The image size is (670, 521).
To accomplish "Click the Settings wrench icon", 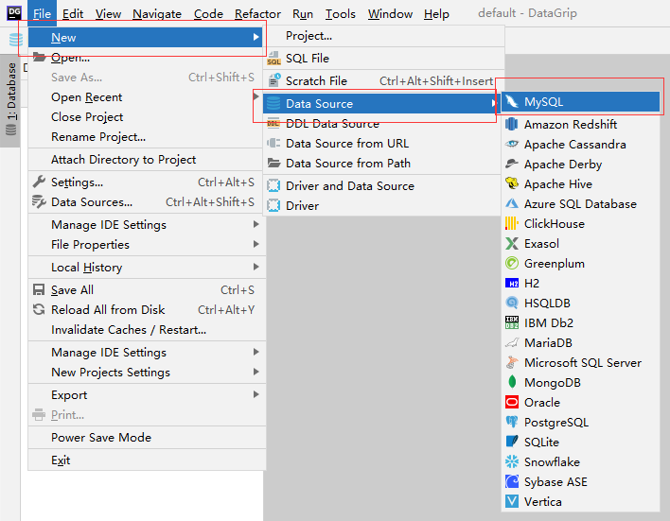I will (39, 182).
